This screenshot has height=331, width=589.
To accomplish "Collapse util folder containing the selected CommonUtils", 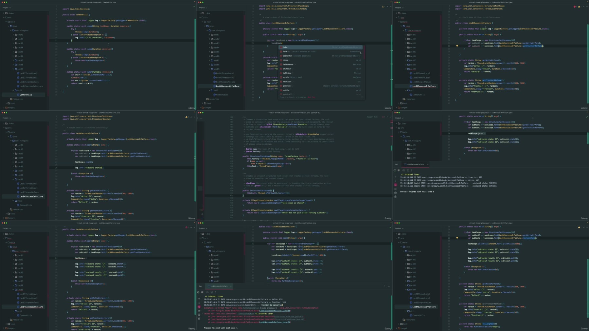I will 14,90.
